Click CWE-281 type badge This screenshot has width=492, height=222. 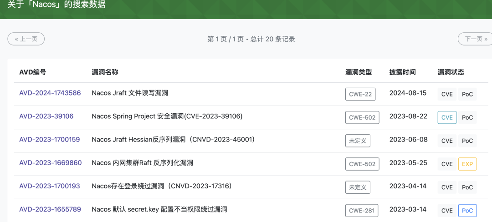(362, 211)
